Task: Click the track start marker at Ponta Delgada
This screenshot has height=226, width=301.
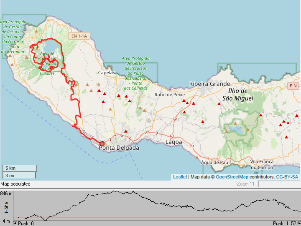Action: click(102, 143)
